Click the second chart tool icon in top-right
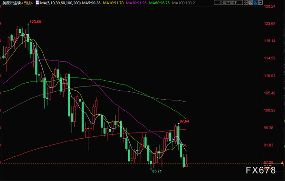The width and height of the screenshot is (285, 181). (x=251, y=2)
